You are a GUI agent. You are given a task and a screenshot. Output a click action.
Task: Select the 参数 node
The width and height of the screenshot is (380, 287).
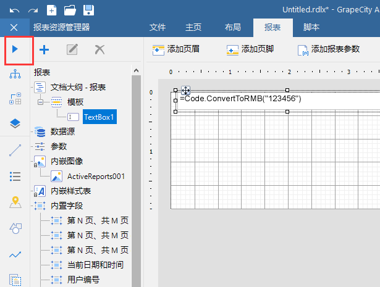point(59,146)
